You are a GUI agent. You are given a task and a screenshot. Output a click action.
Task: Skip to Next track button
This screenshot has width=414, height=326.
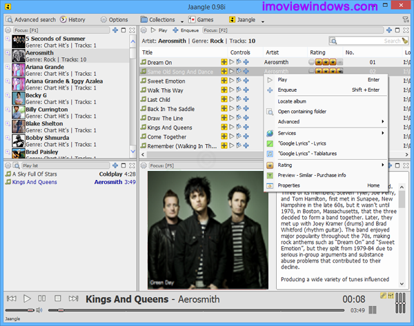(73, 298)
